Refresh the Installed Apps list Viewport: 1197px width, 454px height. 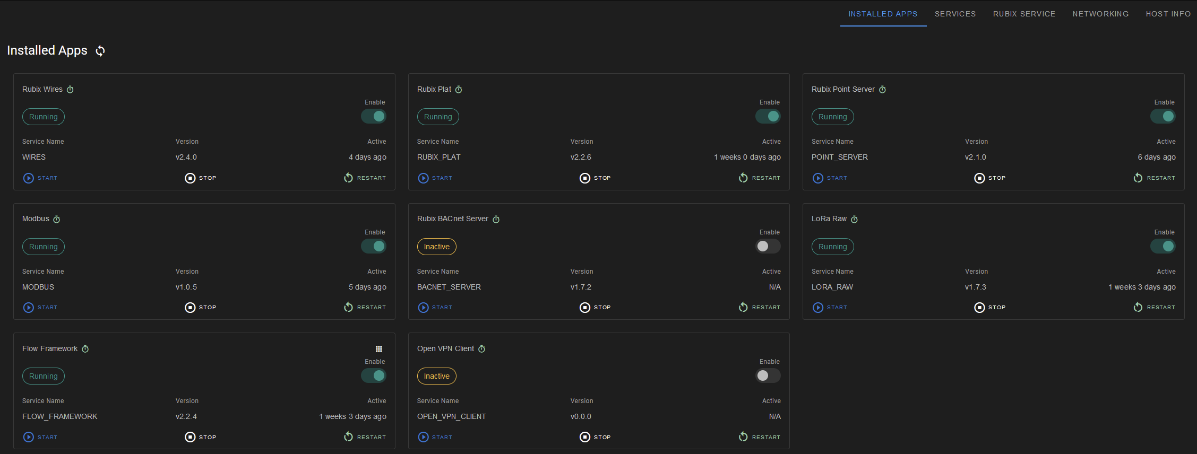100,51
